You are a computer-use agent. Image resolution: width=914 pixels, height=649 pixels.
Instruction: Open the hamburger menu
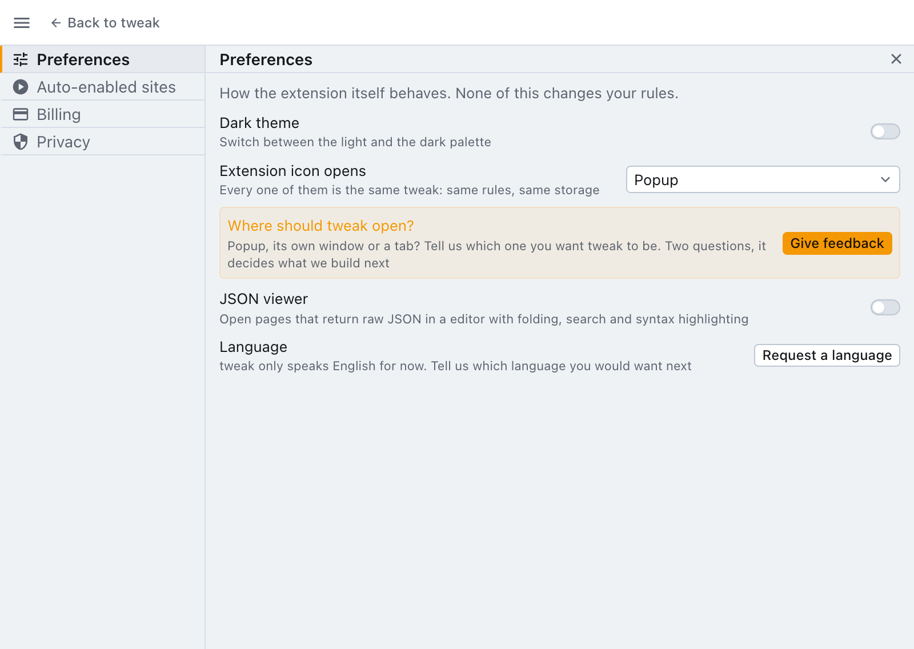[x=22, y=23]
